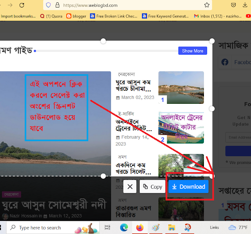This screenshot has height=234, width=251.
Task: Click the purple নেত্রকোনা tag on featured post
Action: (11, 195)
